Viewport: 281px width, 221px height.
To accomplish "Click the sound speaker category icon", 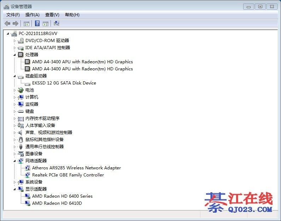I will pos(20,133).
